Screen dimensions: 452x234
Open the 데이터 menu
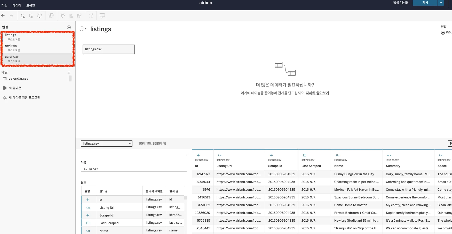click(17, 5)
